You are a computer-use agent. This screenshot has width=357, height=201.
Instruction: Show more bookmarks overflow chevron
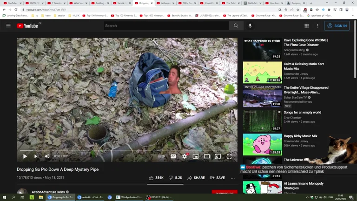point(353,16)
